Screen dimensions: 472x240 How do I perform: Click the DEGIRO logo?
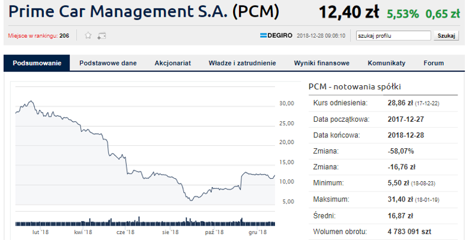(x=276, y=35)
